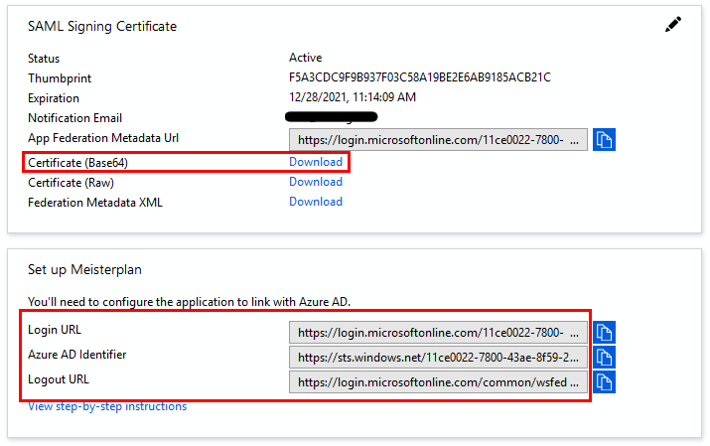Click the Set up Meisterplan heading
This screenshot has height=446, width=710.
[84, 269]
